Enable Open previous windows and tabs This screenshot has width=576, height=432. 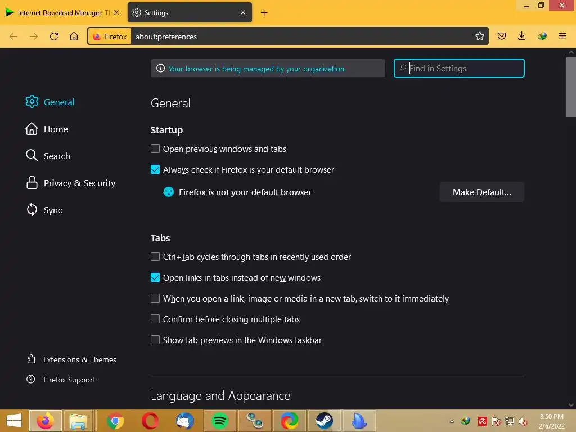pyautogui.click(x=155, y=148)
